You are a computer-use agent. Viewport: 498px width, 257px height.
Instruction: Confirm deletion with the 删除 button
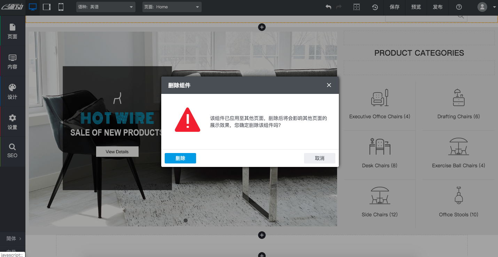pyautogui.click(x=180, y=158)
